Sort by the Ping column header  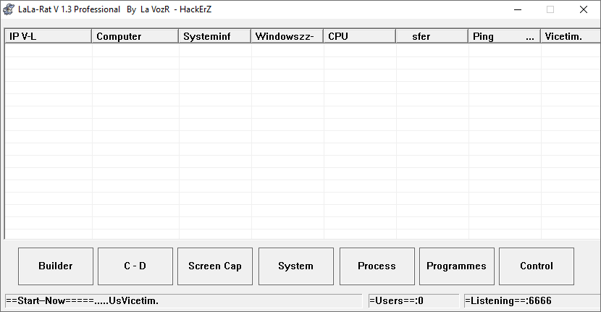[504, 36]
